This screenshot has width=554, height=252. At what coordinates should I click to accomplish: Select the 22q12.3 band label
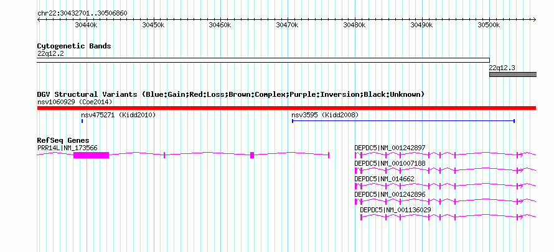[x=502, y=68]
